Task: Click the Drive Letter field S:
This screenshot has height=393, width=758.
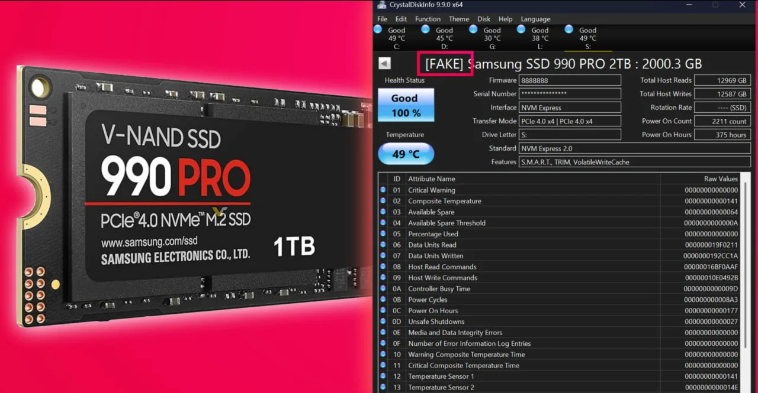Action: coord(570,135)
